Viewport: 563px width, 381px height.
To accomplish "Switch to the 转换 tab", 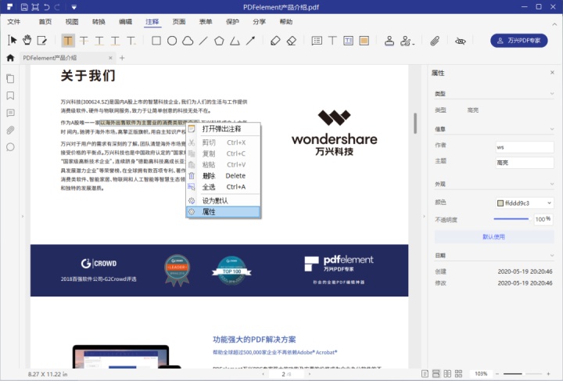I will coord(99,22).
